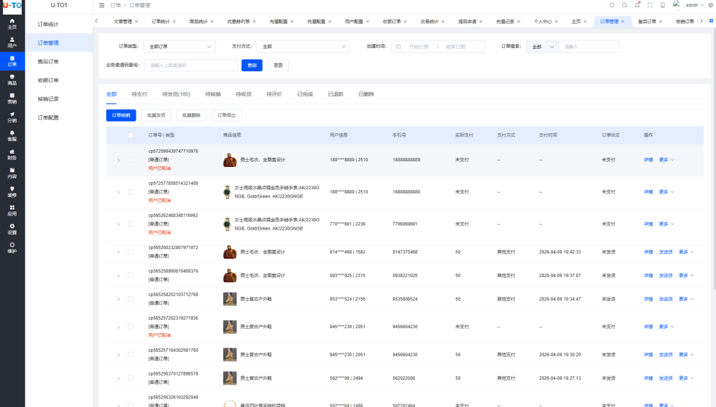Open the 商品 products sidebar icon

click(12, 80)
